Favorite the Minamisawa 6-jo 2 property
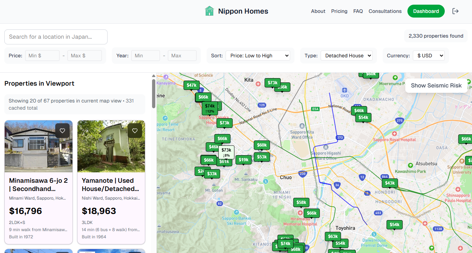The image size is (472, 253). pyautogui.click(x=62, y=131)
